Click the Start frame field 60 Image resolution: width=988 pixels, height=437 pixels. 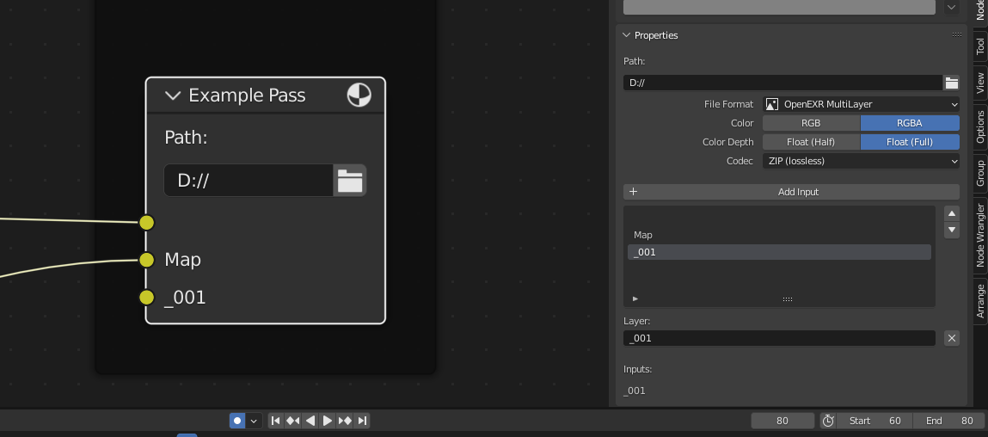(x=874, y=421)
